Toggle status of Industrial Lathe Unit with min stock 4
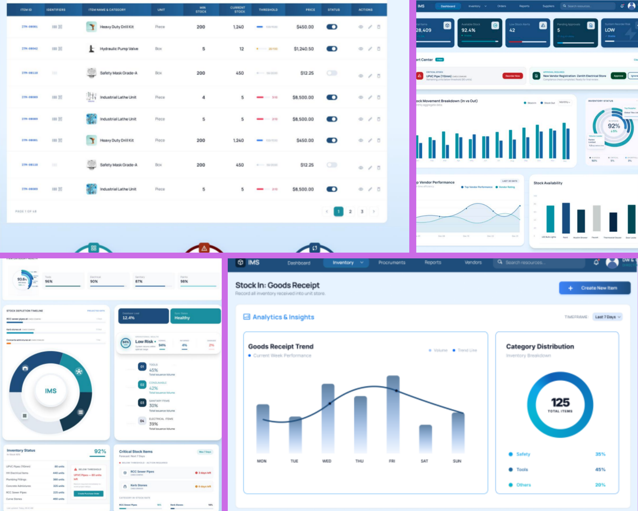The width and height of the screenshot is (638, 511). [332, 97]
